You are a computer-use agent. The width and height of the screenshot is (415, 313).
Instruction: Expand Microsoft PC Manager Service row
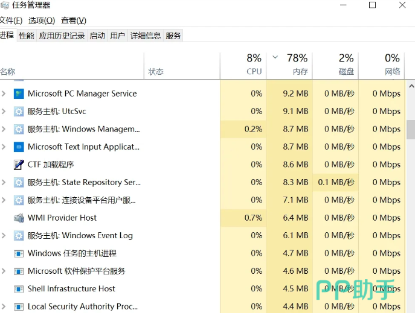click(4, 93)
